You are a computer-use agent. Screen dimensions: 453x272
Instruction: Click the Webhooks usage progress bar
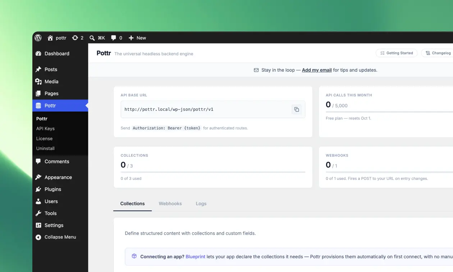coord(389,172)
